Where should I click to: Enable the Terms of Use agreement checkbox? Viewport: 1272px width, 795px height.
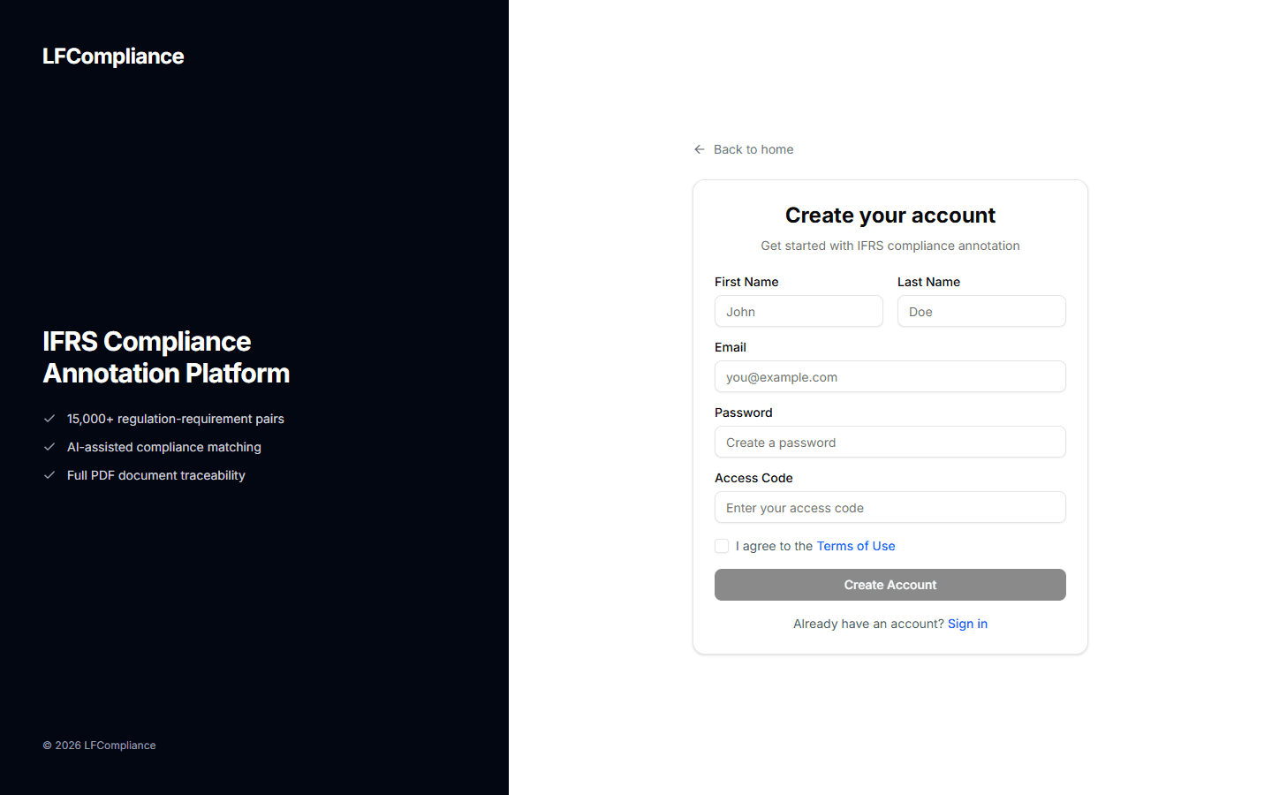722,546
